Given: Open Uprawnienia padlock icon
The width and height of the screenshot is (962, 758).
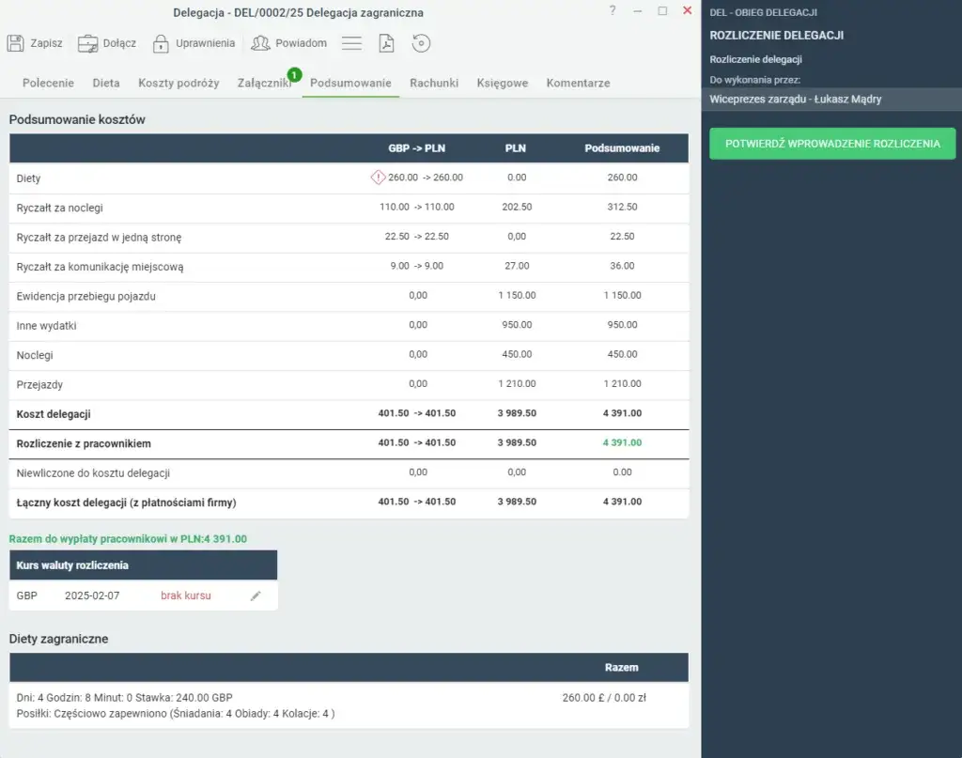Looking at the screenshot, I should pyautogui.click(x=161, y=43).
